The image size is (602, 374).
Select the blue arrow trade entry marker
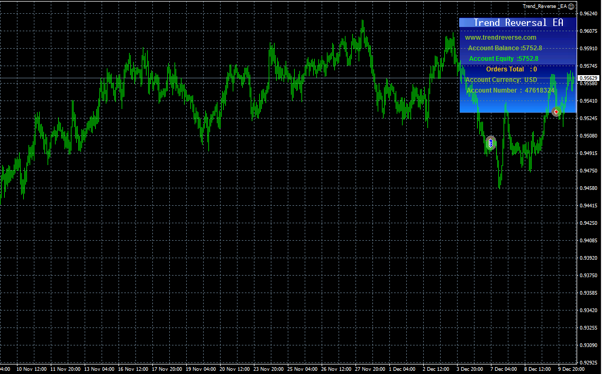click(490, 142)
